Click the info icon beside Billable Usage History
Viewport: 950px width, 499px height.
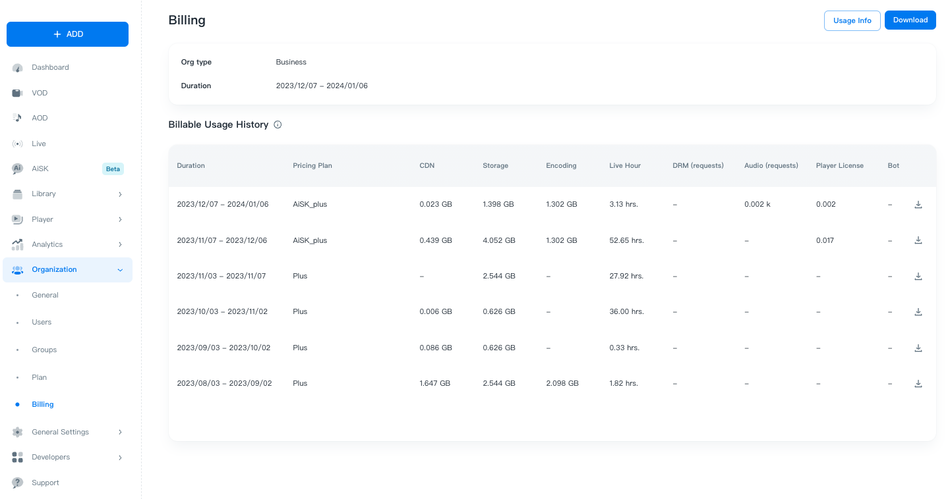click(278, 125)
